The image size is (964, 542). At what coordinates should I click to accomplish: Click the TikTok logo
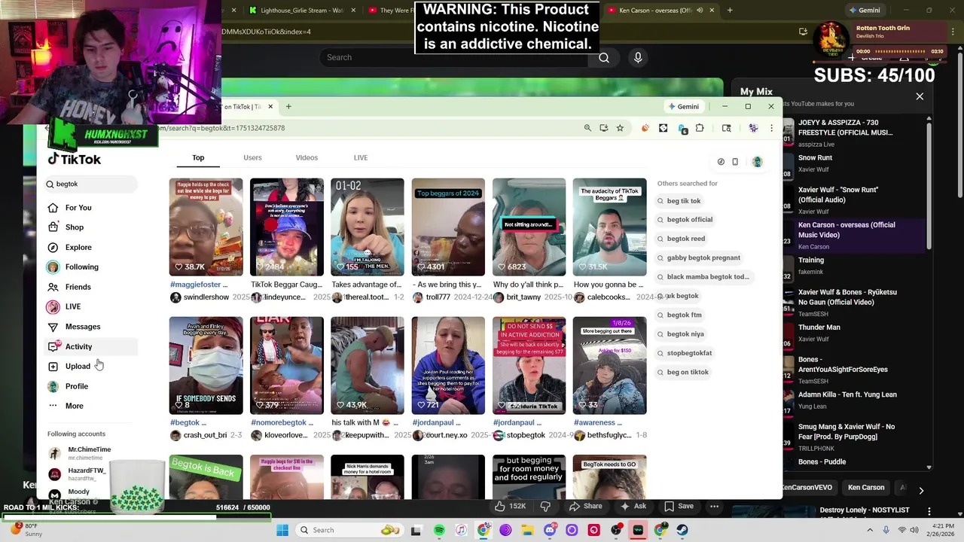pos(75,159)
